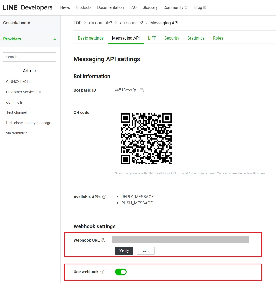
Task: Click the second xin.dominic2 breadcrumb
Action: tap(131, 23)
